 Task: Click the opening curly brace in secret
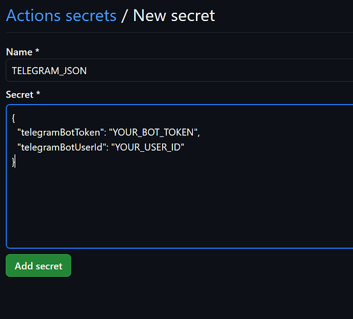[x=13, y=118]
